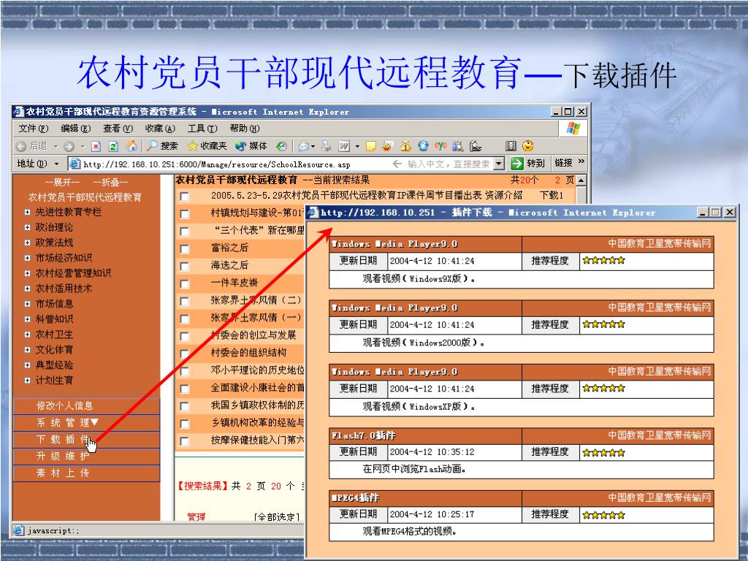
Task: Expand the 农村适用技术 tree node
Action: pyautogui.click(x=27, y=289)
